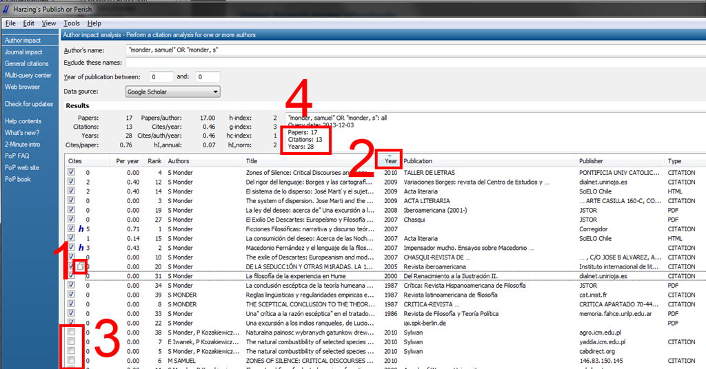The width and height of the screenshot is (706, 369).
Task: Check the Naturalna palnosc paper checkbox
Action: (x=72, y=332)
